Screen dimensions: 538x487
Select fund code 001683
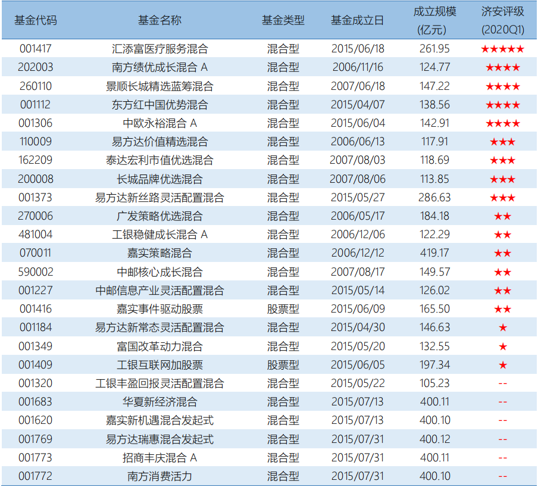coord(35,401)
